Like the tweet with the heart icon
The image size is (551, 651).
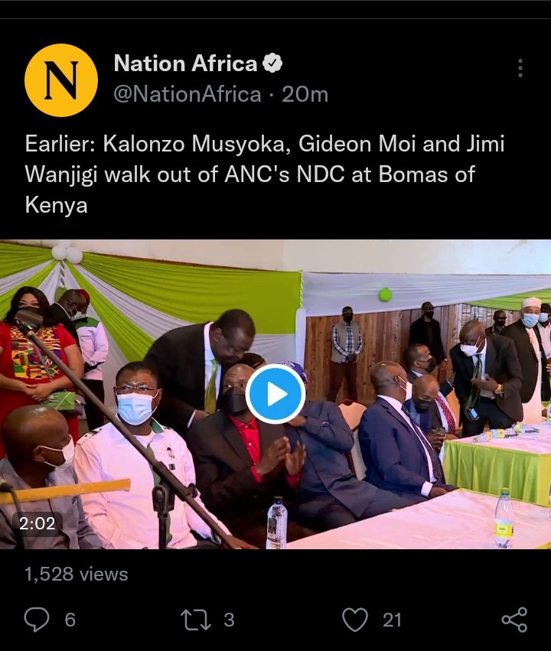tap(355, 620)
